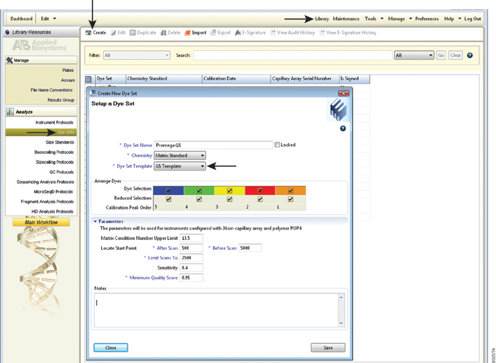
Task: Open QC Protocols
Action: (x=62, y=172)
